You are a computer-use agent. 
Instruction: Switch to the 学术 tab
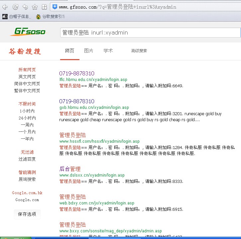(x=108, y=51)
